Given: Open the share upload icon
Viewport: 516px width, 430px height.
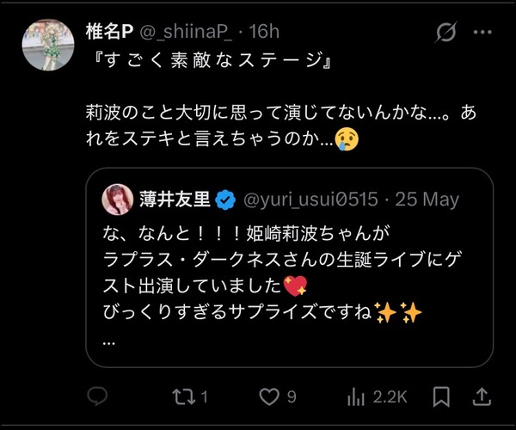Looking at the screenshot, I should click(482, 396).
